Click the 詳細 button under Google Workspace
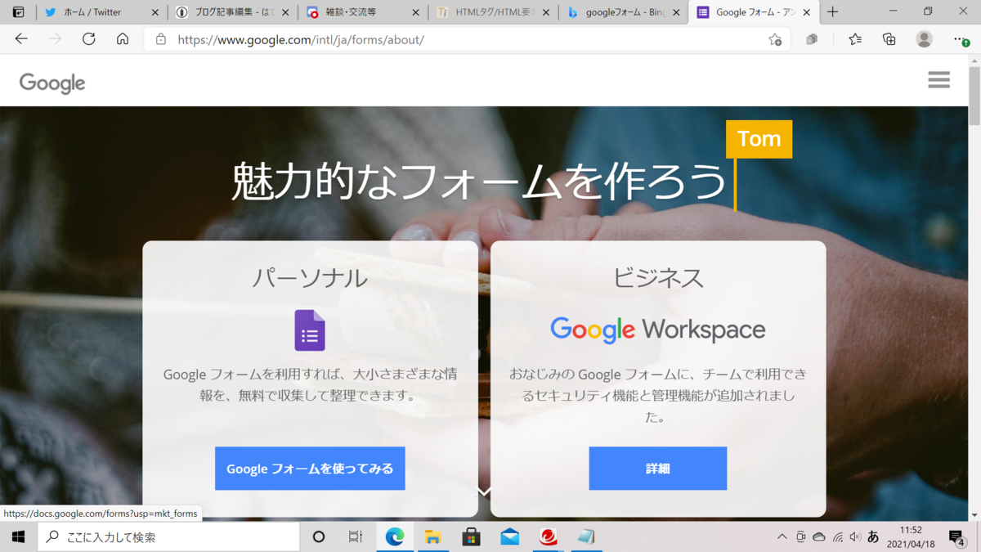Viewport: 981px width, 552px height. tap(658, 469)
